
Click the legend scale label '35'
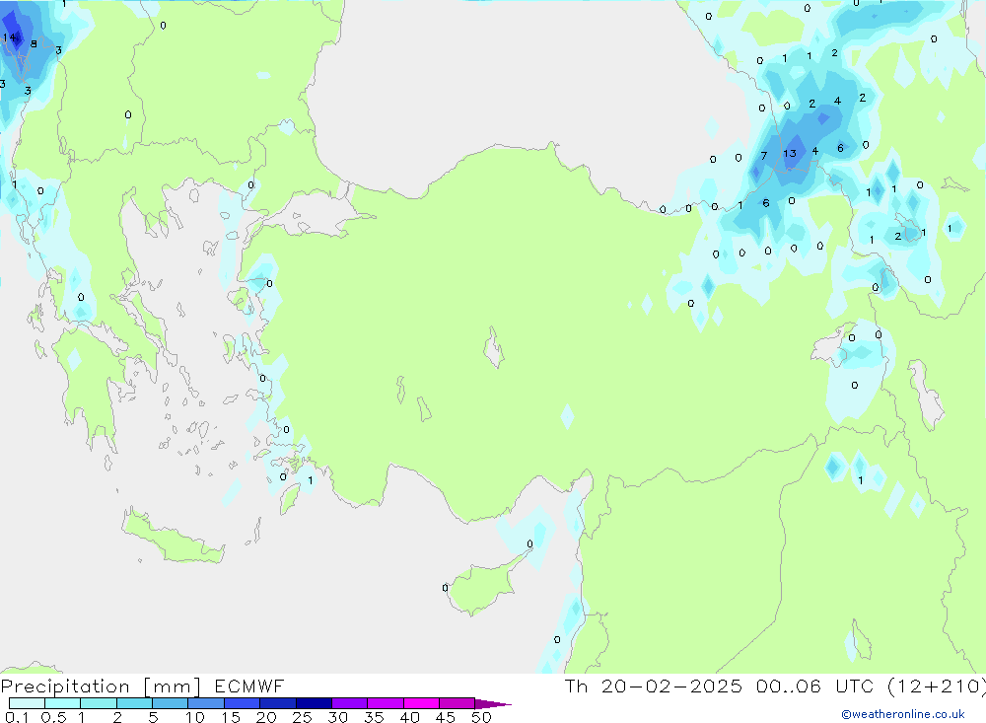(374, 717)
